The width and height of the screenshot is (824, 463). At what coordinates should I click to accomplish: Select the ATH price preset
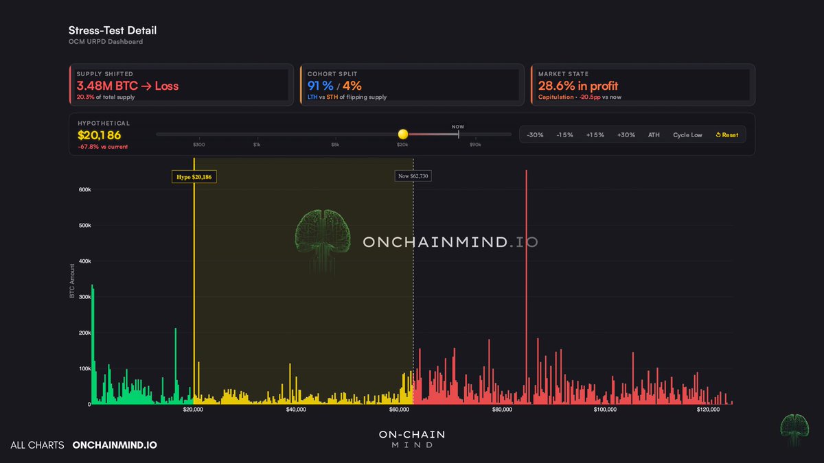point(654,135)
